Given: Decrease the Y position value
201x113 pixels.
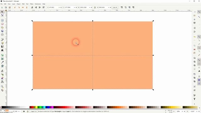Looking at the screenshot, I should pyautogui.click(x=74, y=8).
